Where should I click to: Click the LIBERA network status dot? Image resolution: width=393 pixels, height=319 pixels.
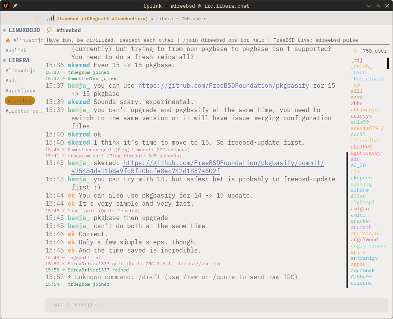click(x=4, y=60)
